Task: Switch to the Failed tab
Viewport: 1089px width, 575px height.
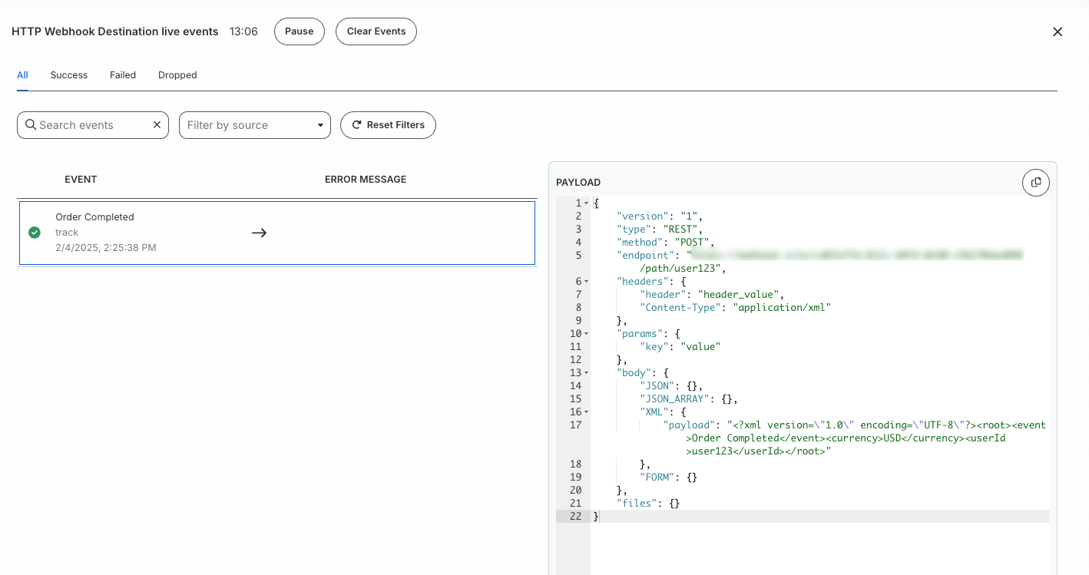Action: pos(123,75)
